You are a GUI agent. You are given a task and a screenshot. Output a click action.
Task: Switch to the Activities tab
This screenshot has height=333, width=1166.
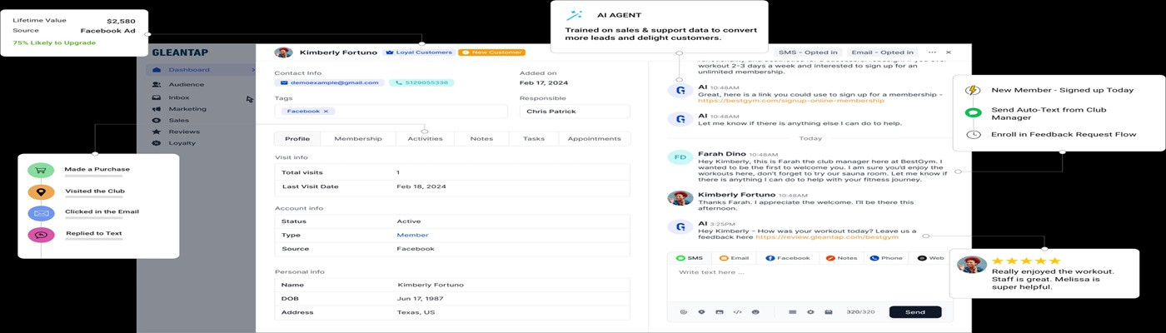coord(425,139)
